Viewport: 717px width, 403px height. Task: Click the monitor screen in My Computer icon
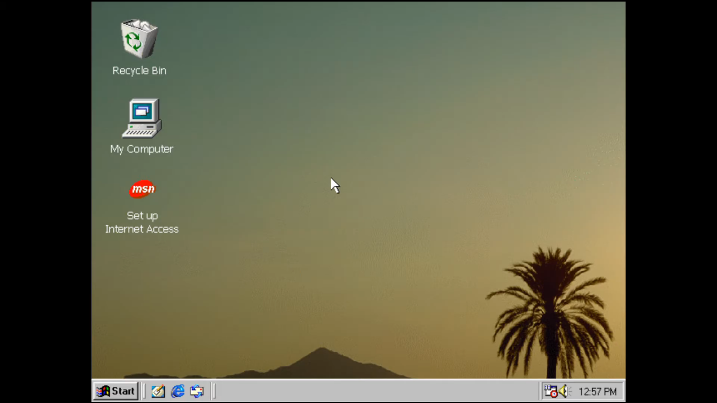click(x=142, y=111)
